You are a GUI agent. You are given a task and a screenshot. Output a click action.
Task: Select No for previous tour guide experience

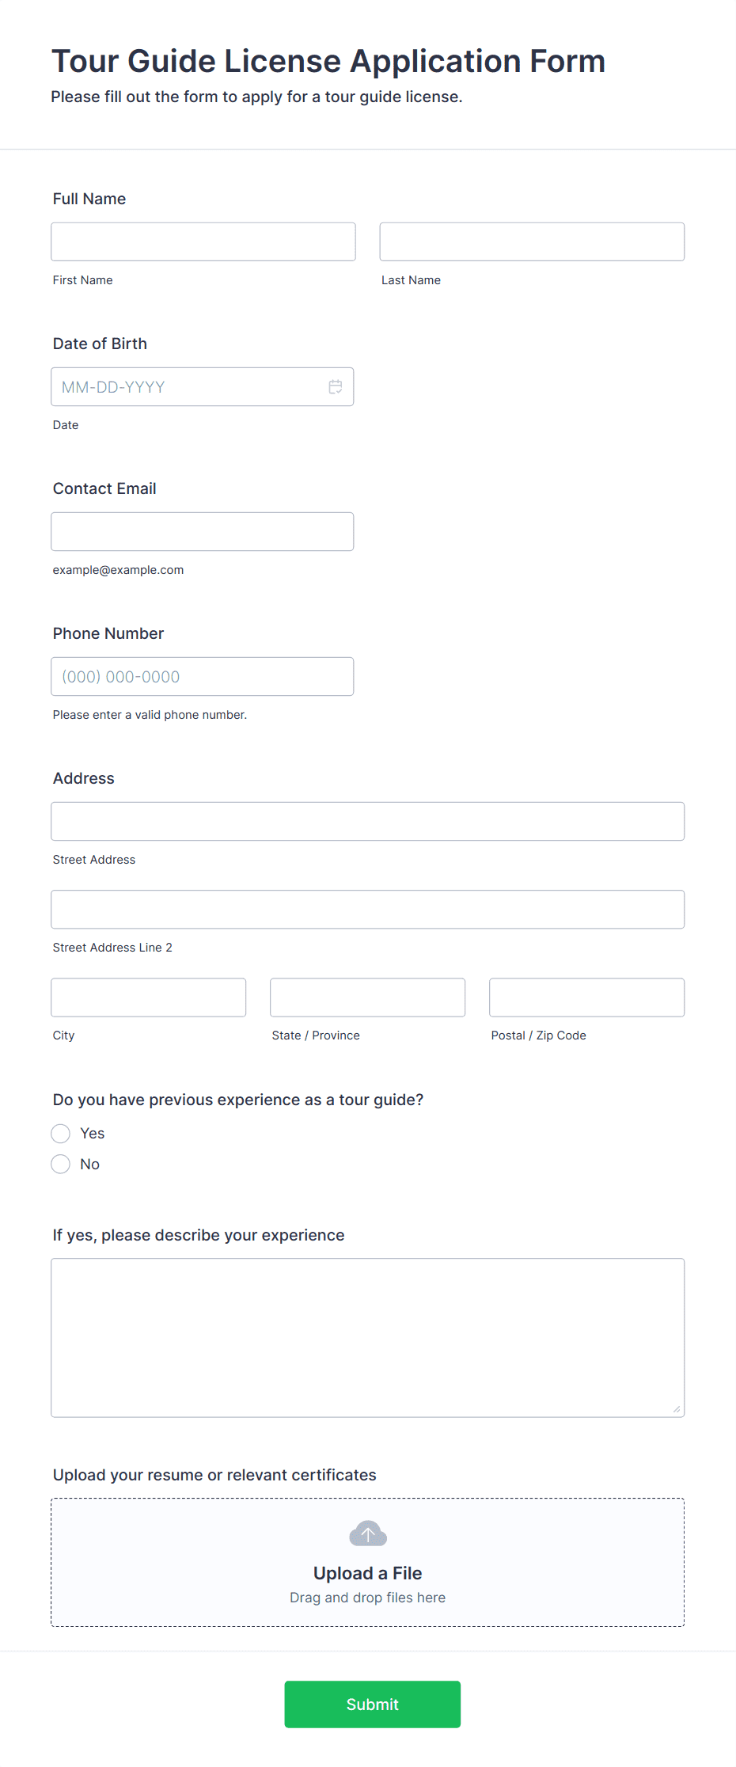[x=61, y=1164]
